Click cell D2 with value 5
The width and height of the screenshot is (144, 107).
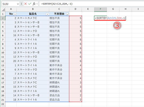pyautogui.click(x=75, y=18)
